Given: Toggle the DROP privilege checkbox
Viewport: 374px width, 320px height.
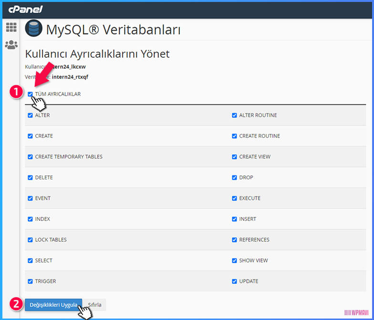Looking at the screenshot, I should coord(234,177).
